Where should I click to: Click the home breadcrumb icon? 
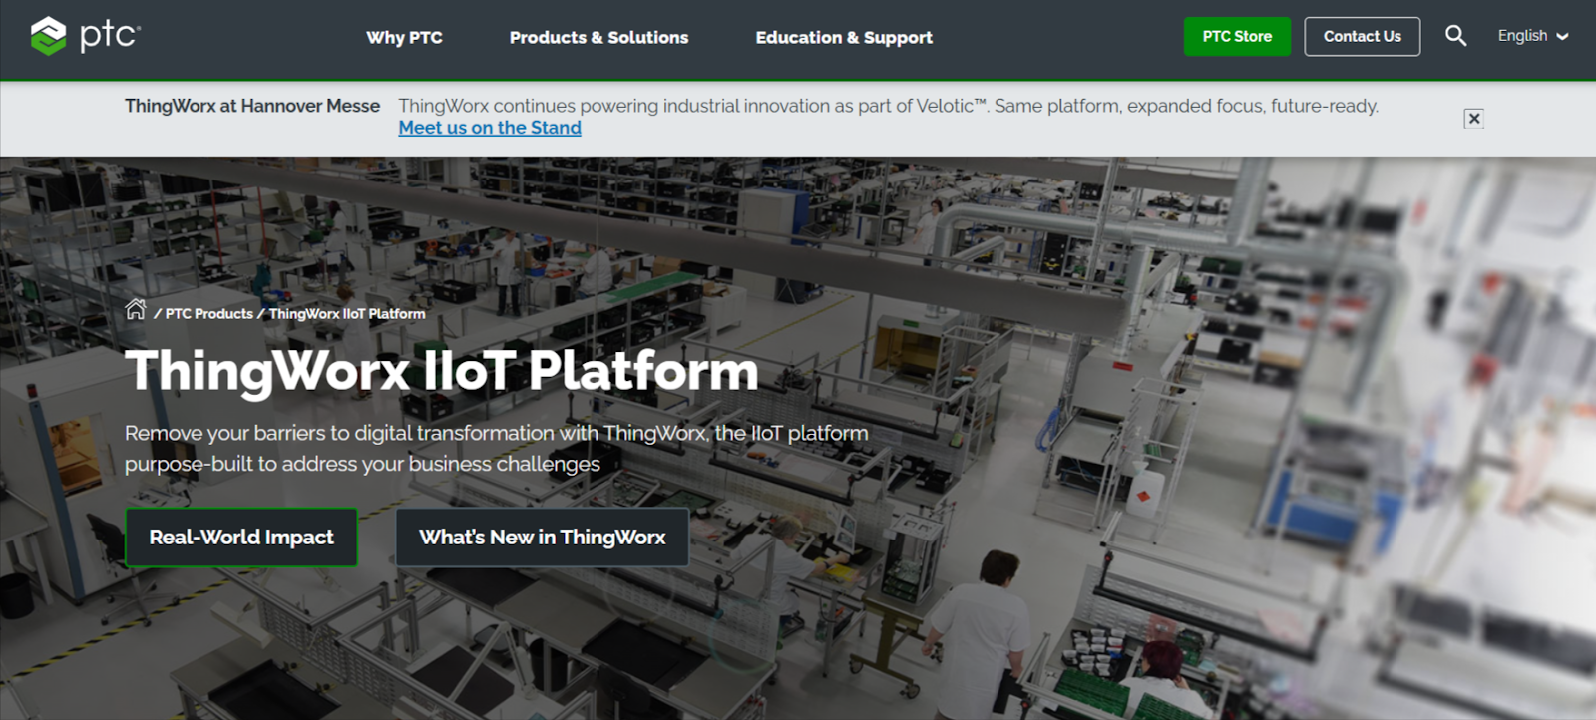pos(136,310)
